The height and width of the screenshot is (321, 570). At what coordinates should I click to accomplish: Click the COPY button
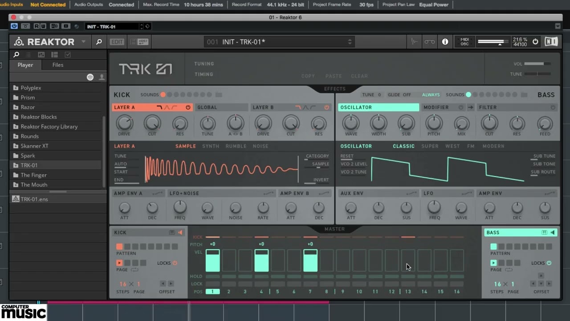[308, 76]
